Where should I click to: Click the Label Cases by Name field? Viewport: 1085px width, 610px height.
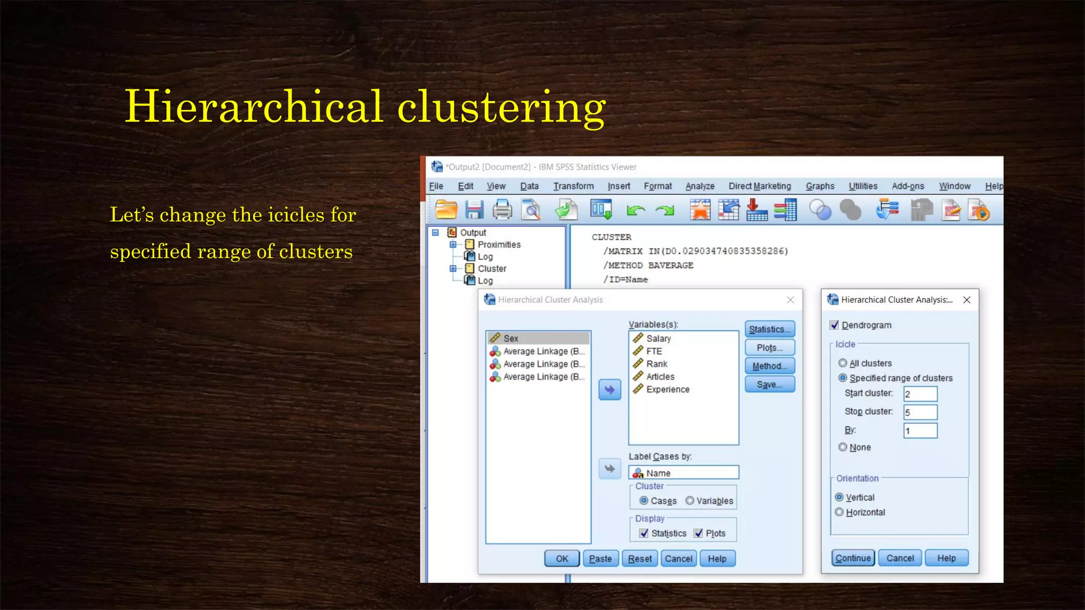(x=683, y=473)
